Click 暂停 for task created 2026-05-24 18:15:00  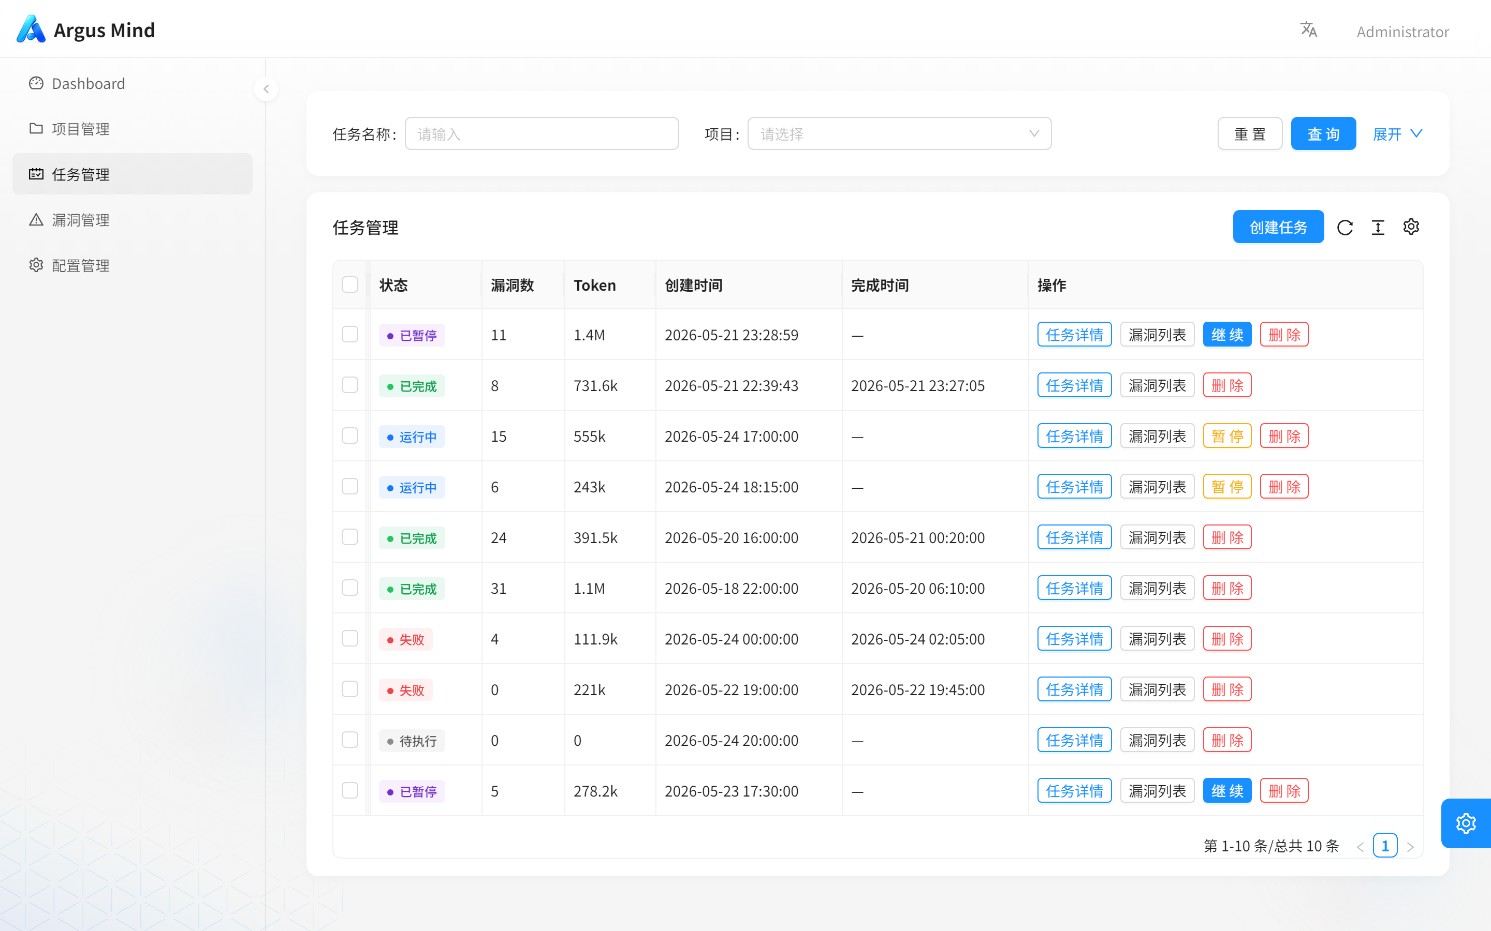tap(1227, 486)
